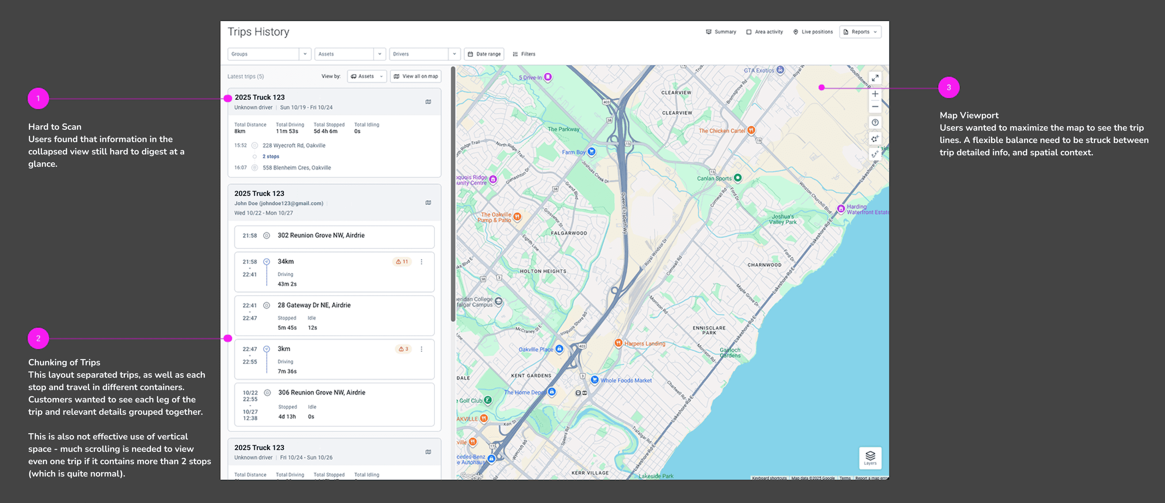Expand the map to fullscreen

coord(875,78)
